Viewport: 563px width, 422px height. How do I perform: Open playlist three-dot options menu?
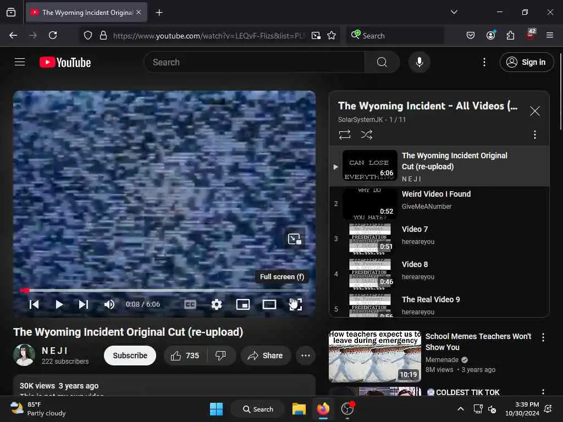coord(534,135)
